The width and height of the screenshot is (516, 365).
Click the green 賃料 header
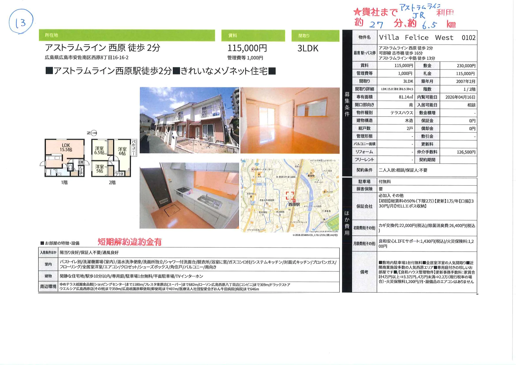[x=253, y=35]
